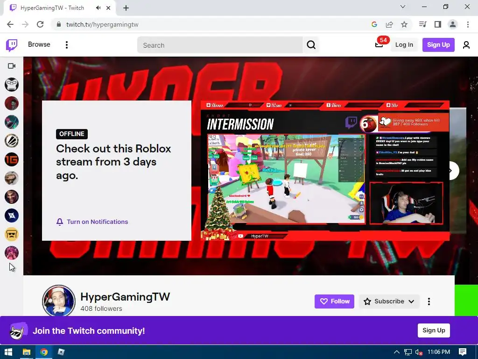The width and height of the screenshot is (478, 359).
Task: Toggle the Chrome side panel
Action: click(438, 24)
